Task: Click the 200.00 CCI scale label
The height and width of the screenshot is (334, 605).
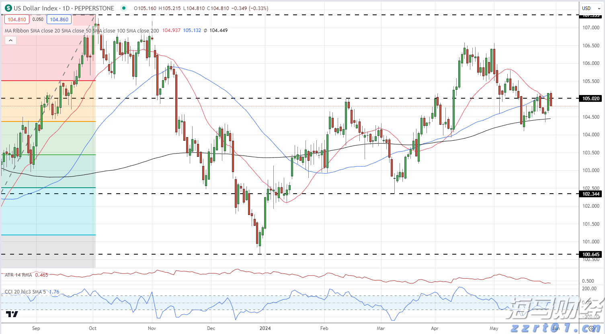Action: (x=589, y=289)
